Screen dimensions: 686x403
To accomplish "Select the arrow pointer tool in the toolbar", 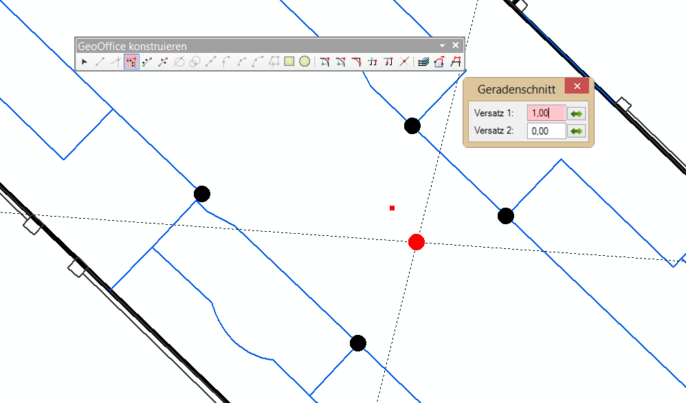I will [x=85, y=62].
